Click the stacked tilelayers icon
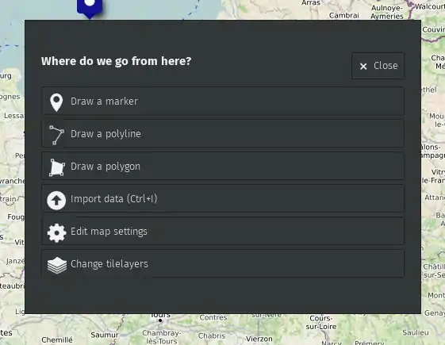 (x=57, y=265)
